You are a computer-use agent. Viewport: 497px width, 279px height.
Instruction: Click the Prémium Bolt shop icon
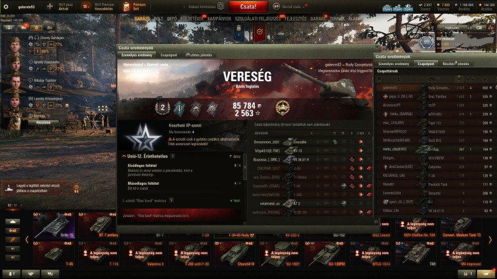click(x=127, y=7)
